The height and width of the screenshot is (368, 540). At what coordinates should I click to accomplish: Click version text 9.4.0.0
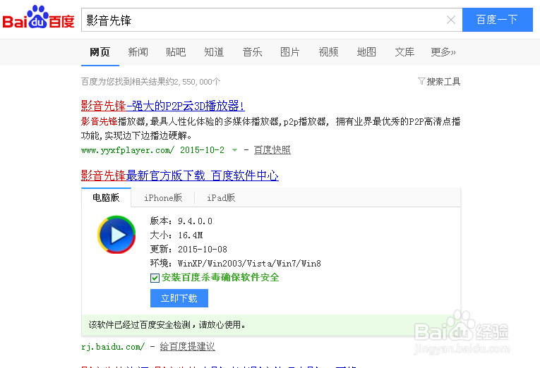(x=195, y=221)
